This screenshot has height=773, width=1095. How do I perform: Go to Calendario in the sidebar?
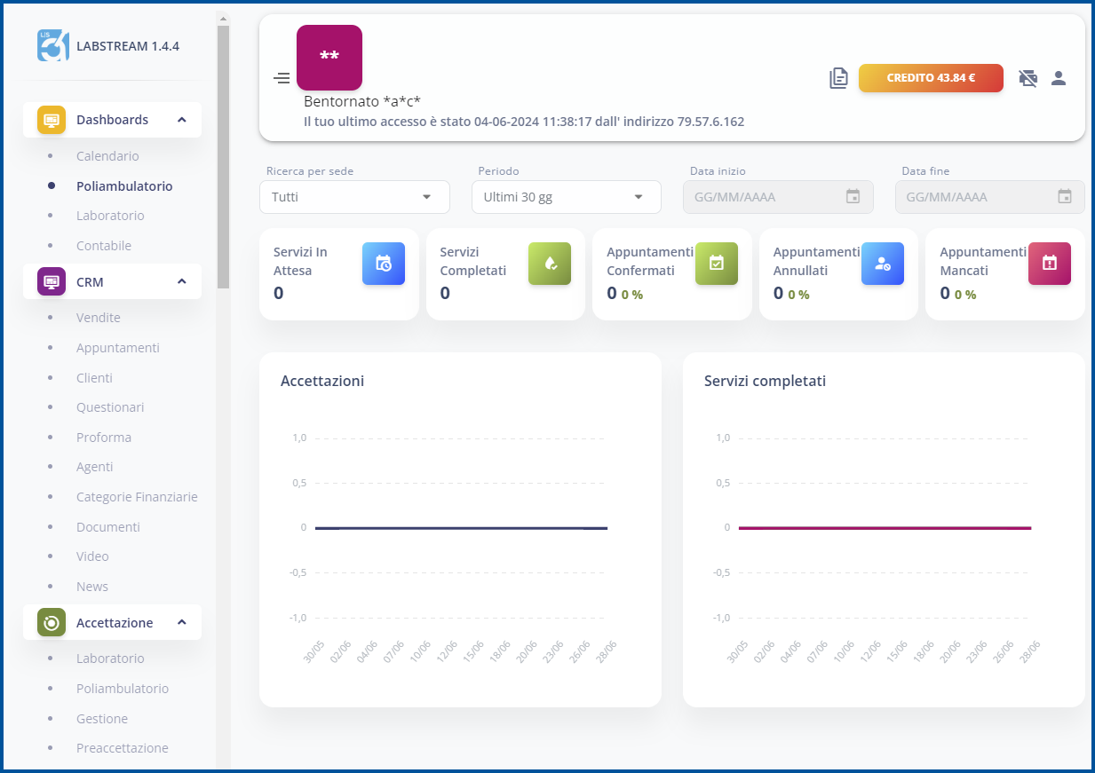[x=107, y=156]
